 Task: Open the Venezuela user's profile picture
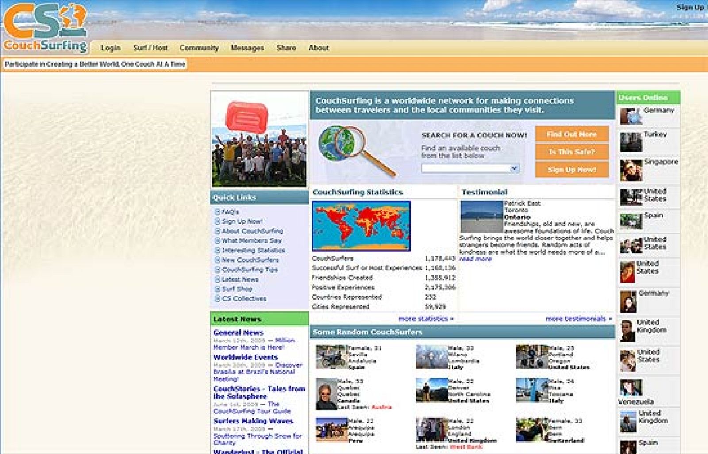(631, 388)
